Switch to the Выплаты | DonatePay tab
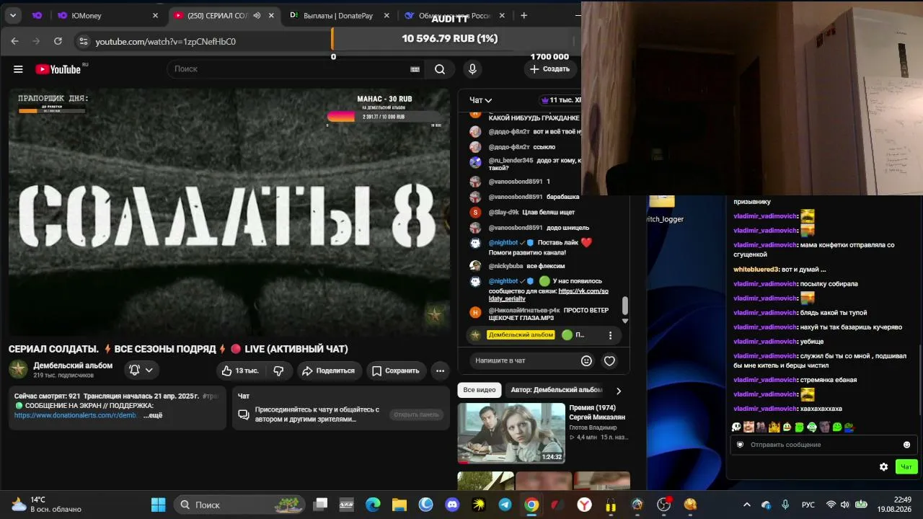 pyautogui.click(x=337, y=15)
